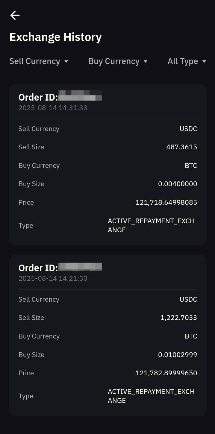The image size is (215, 434).
Task: Click the 0.00400000 buy size amount
Action: tap(177, 184)
